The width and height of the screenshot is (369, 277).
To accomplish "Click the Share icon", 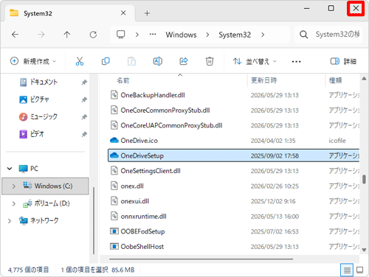I will tap(184, 61).
